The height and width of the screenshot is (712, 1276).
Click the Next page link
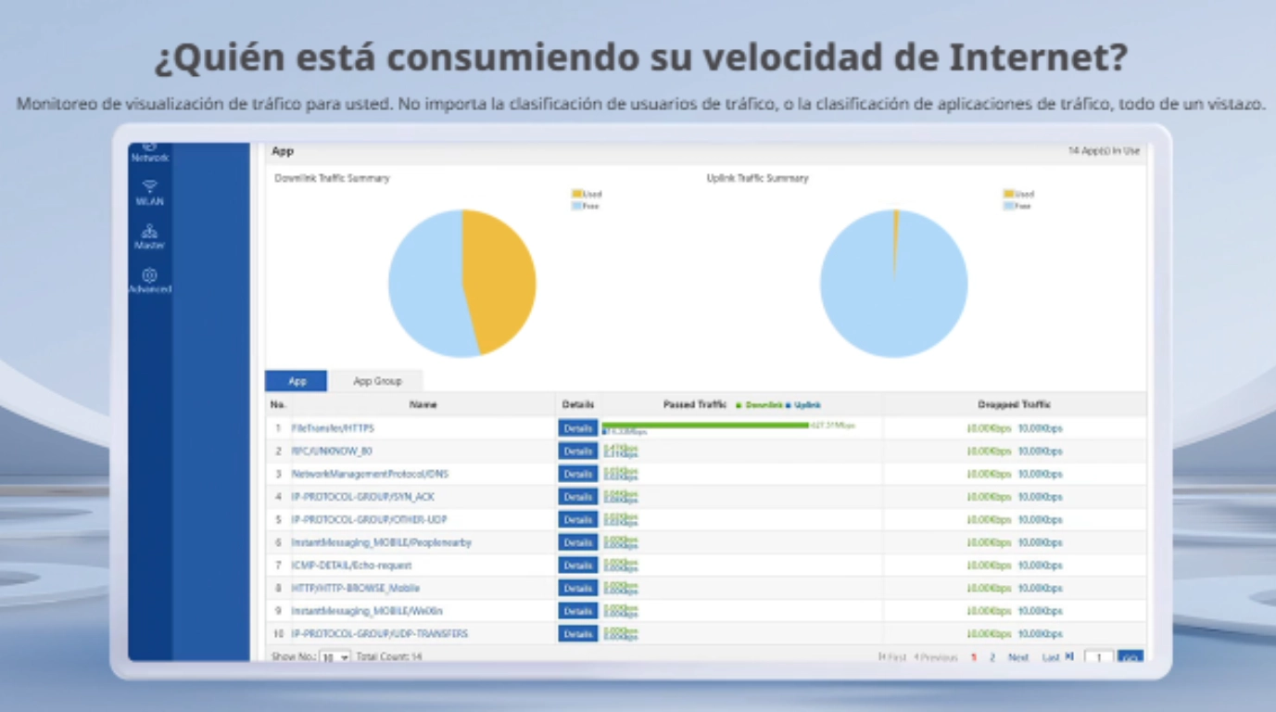1017,657
